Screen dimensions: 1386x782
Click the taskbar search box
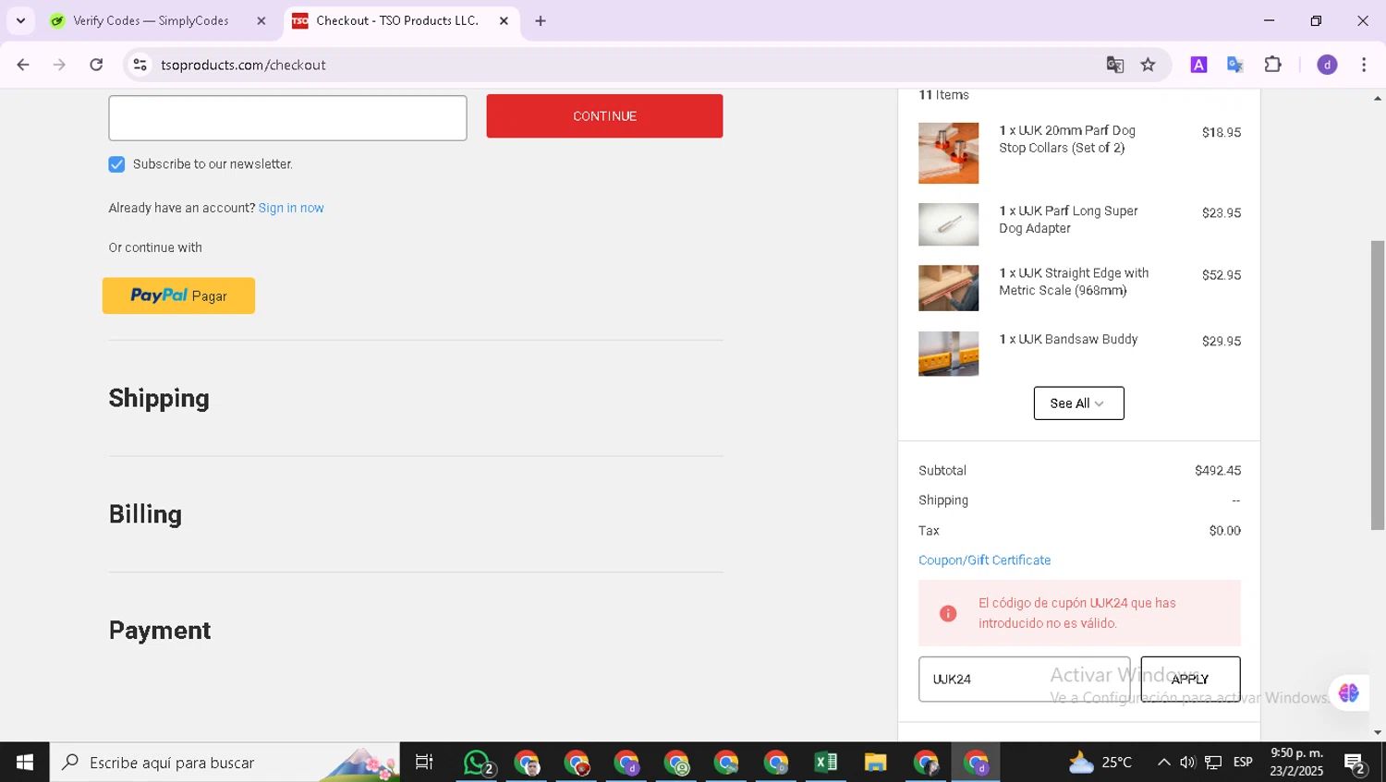tap(225, 763)
